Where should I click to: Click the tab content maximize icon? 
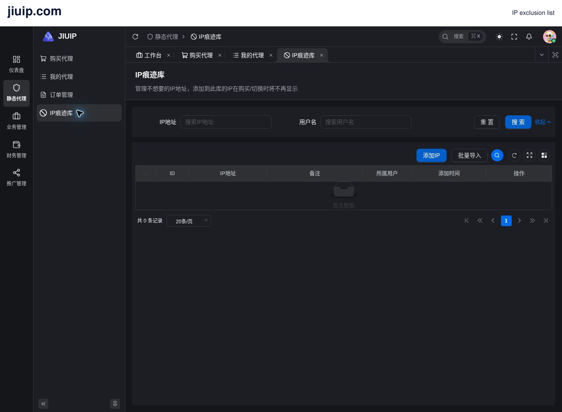click(x=555, y=55)
